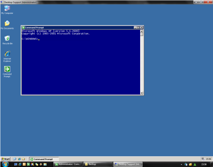Launch Internet Explorer from host taskbar
The image size is (213, 167).
[x=20, y=164]
